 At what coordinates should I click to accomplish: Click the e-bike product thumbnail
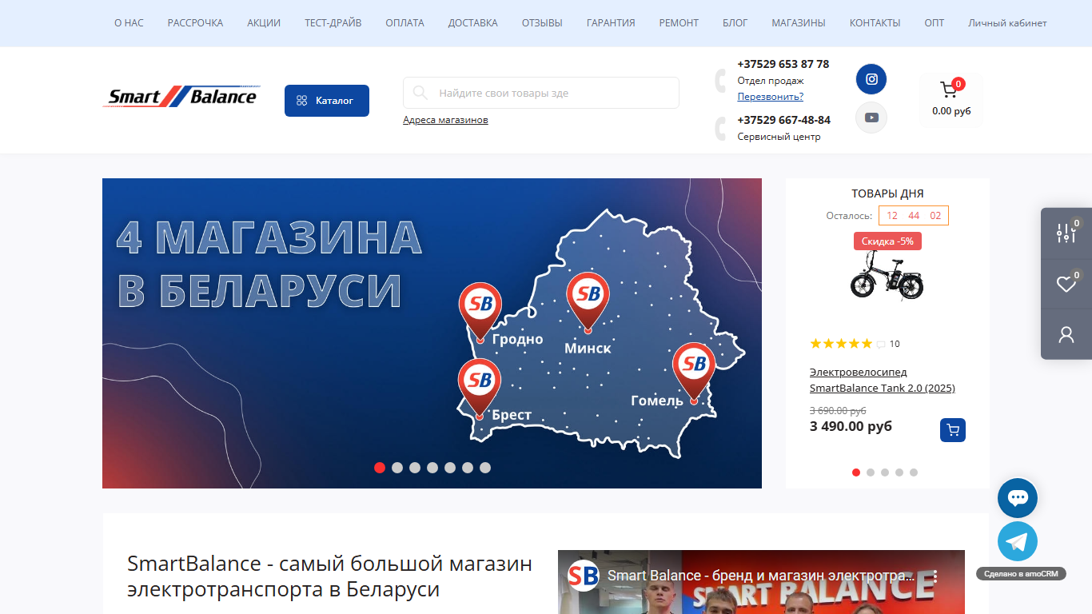[887, 276]
